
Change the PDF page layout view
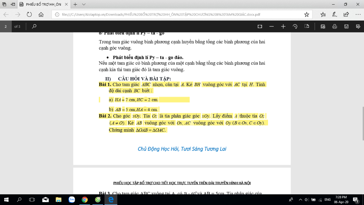point(307,26)
